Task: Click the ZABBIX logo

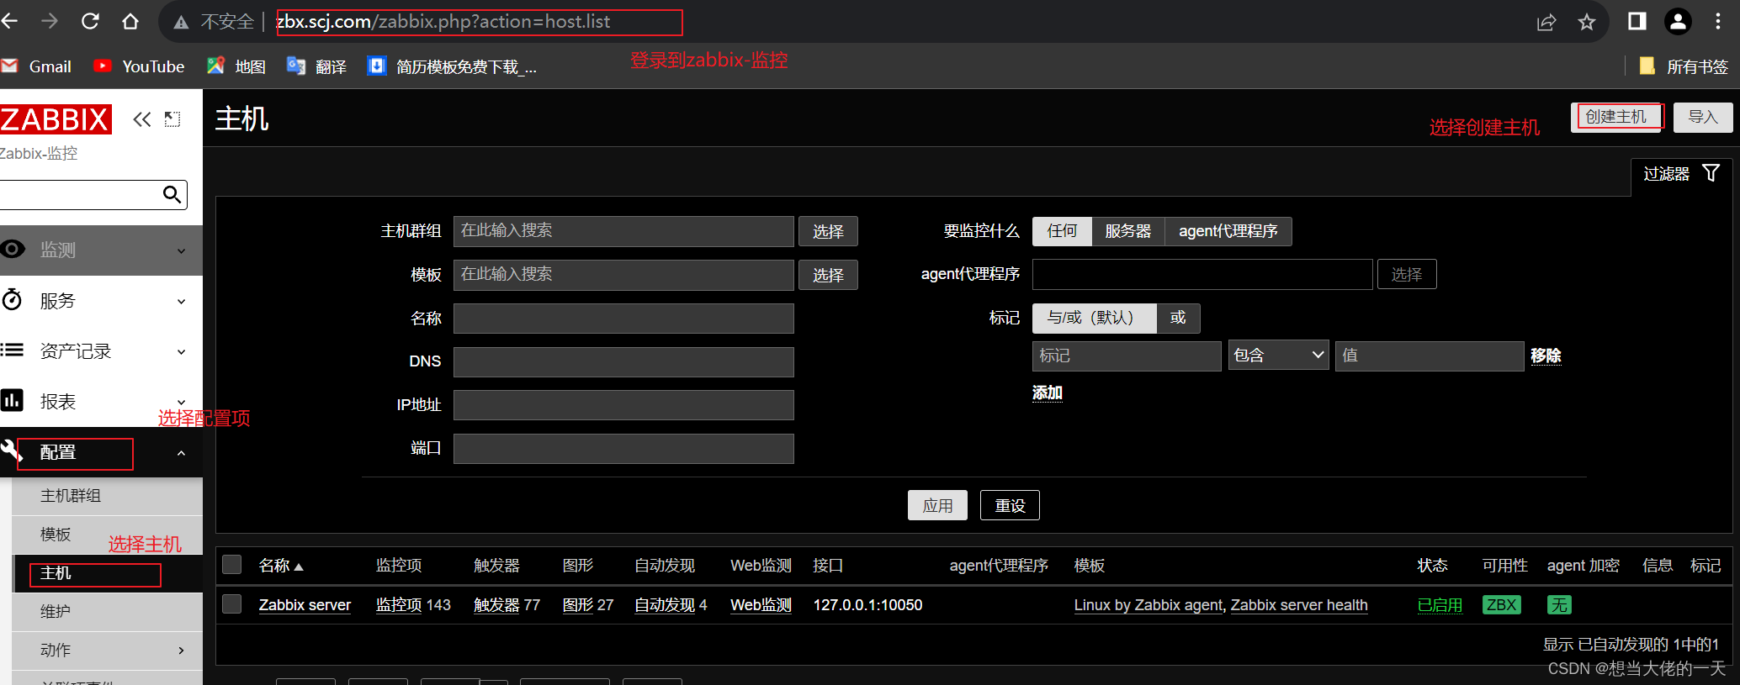Action: 56,119
